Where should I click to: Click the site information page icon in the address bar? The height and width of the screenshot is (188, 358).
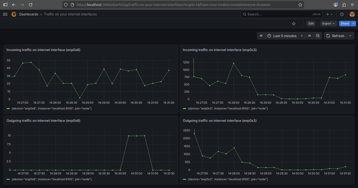tap(72, 5)
